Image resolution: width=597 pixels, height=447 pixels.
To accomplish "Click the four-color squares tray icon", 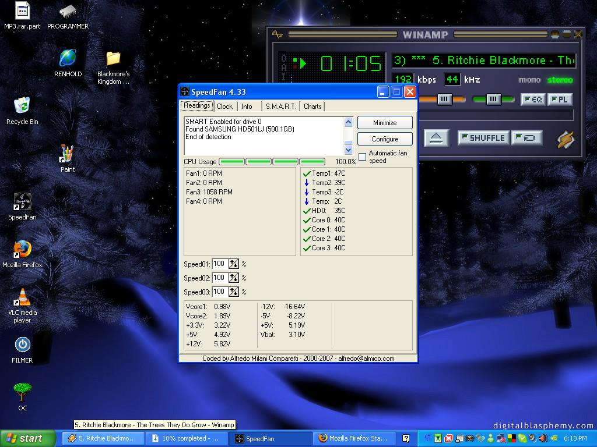I will coord(512,438).
